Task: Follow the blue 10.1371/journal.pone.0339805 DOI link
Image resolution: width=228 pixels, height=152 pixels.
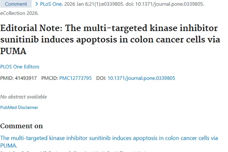Action: click(141, 78)
